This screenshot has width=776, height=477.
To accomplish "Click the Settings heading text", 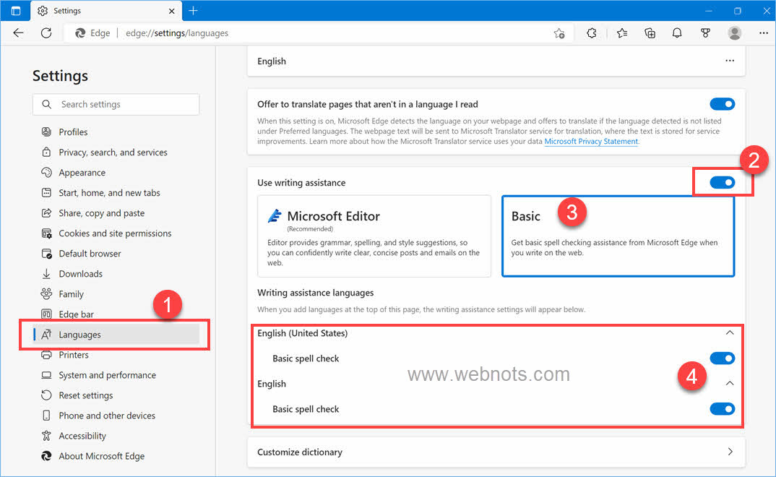I will click(61, 76).
